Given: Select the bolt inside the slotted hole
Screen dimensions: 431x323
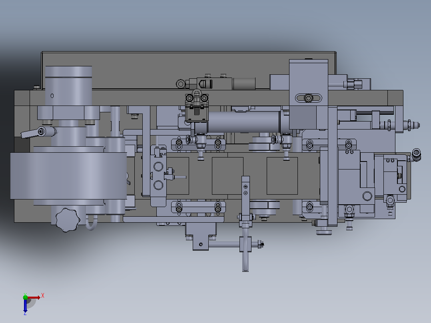Looking at the screenshot, I should click(308, 98).
